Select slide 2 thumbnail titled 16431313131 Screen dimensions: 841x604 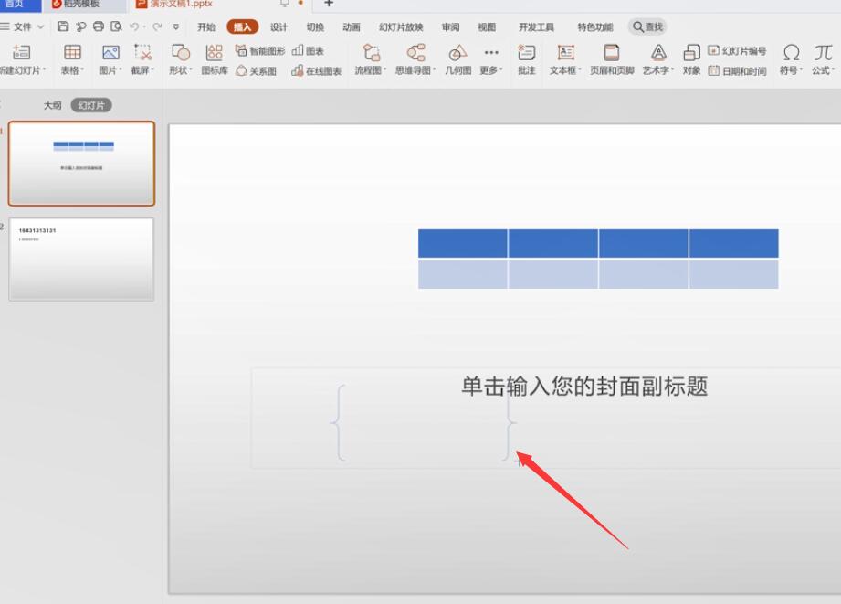point(81,259)
